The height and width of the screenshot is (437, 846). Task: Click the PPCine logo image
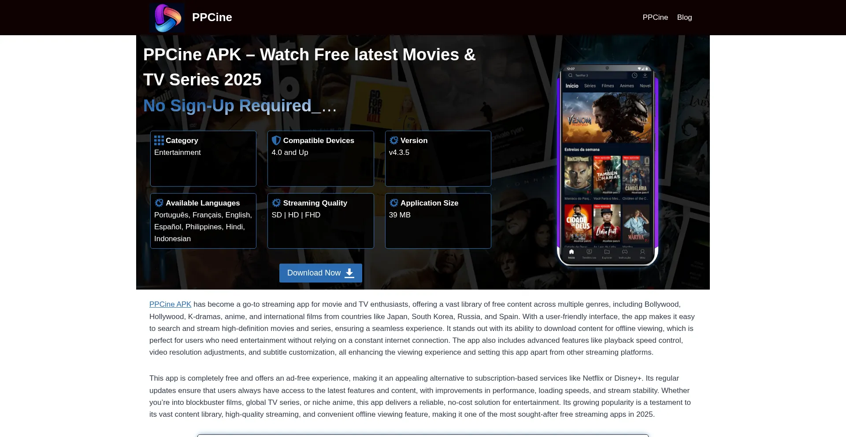tap(167, 18)
